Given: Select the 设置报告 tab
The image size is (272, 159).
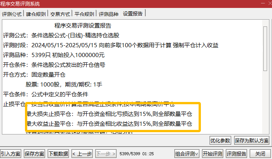Looking at the screenshot, I should tap(133, 13).
